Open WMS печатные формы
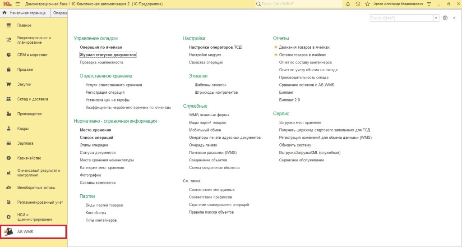 pyautogui.click(x=209, y=115)
